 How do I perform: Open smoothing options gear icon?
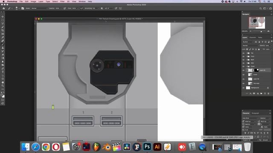point(102,8)
